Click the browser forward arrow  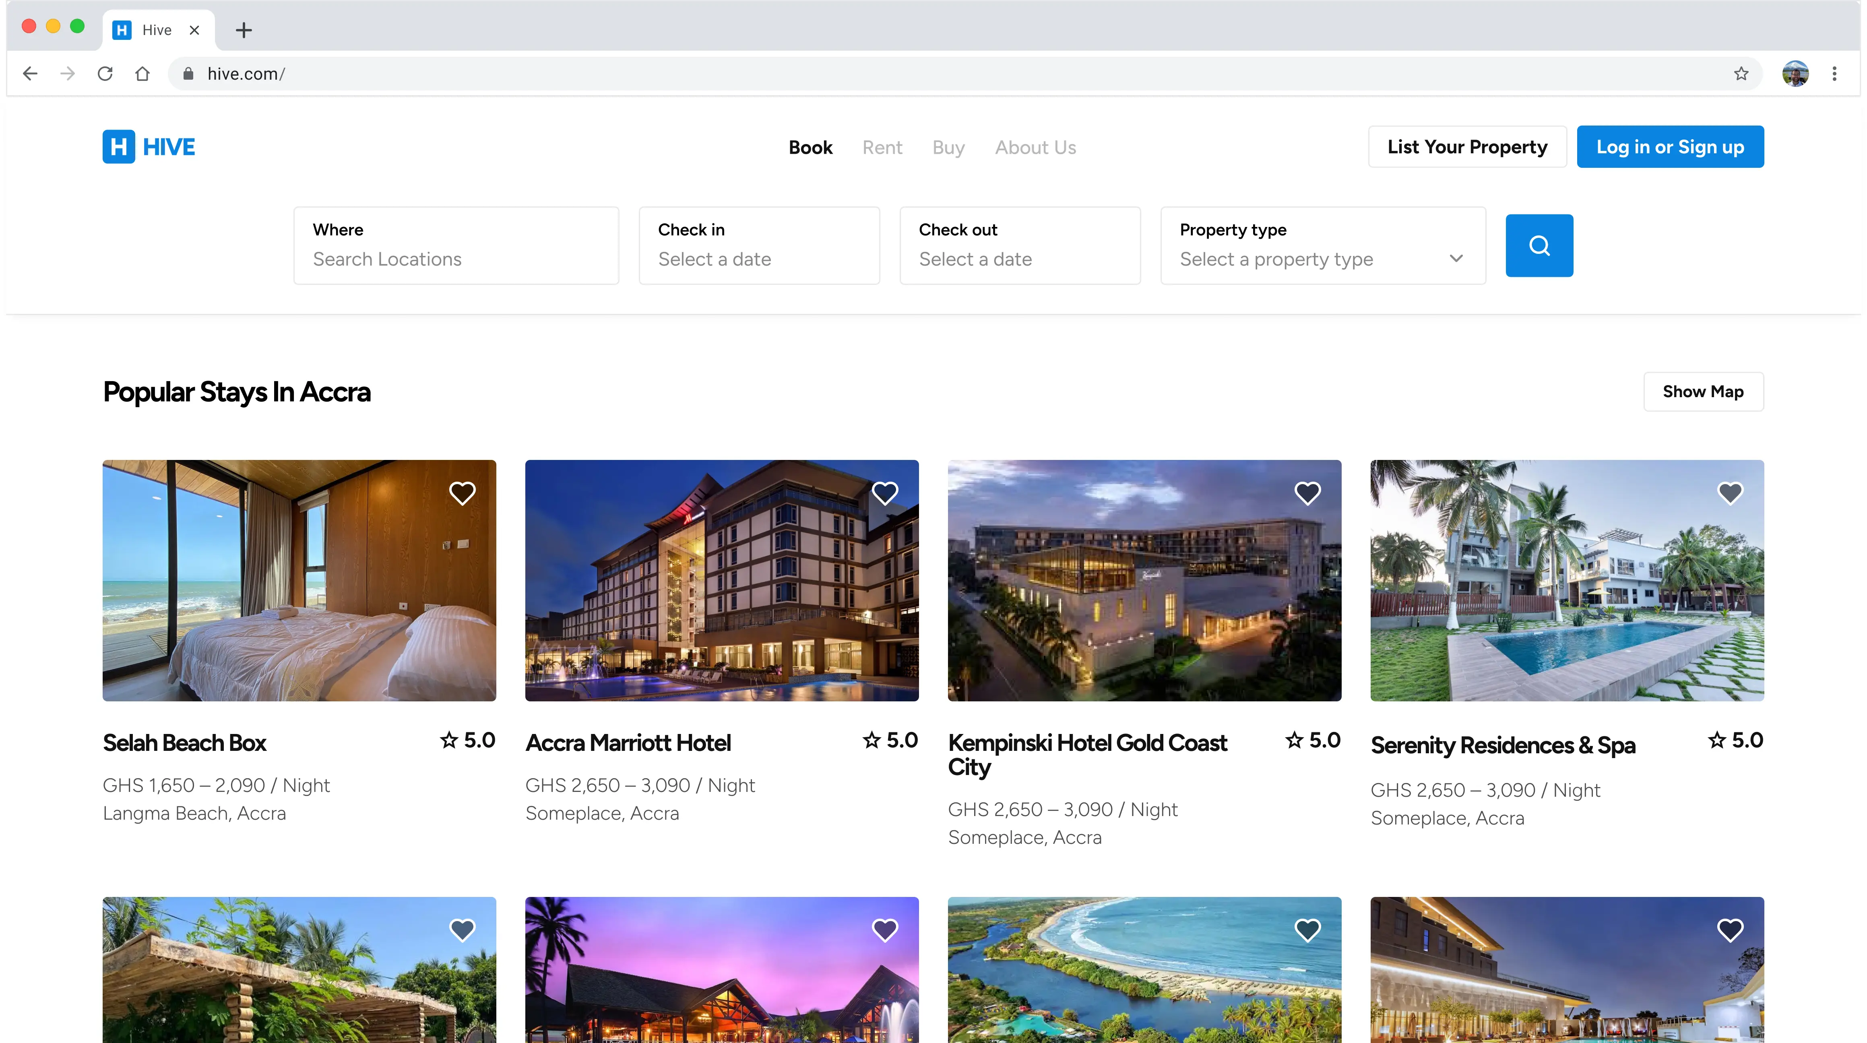pyautogui.click(x=67, y=73)
